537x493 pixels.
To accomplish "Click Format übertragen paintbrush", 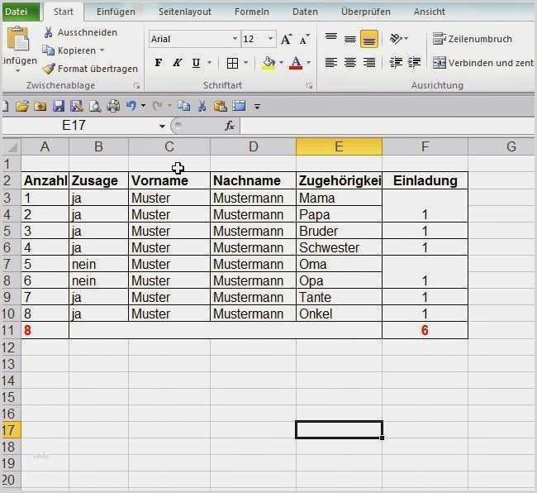I will pyautogui.click(x=48, y=69).
